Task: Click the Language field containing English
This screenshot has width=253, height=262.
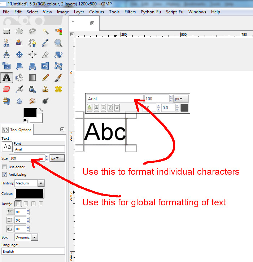Action: coord(33,251)
